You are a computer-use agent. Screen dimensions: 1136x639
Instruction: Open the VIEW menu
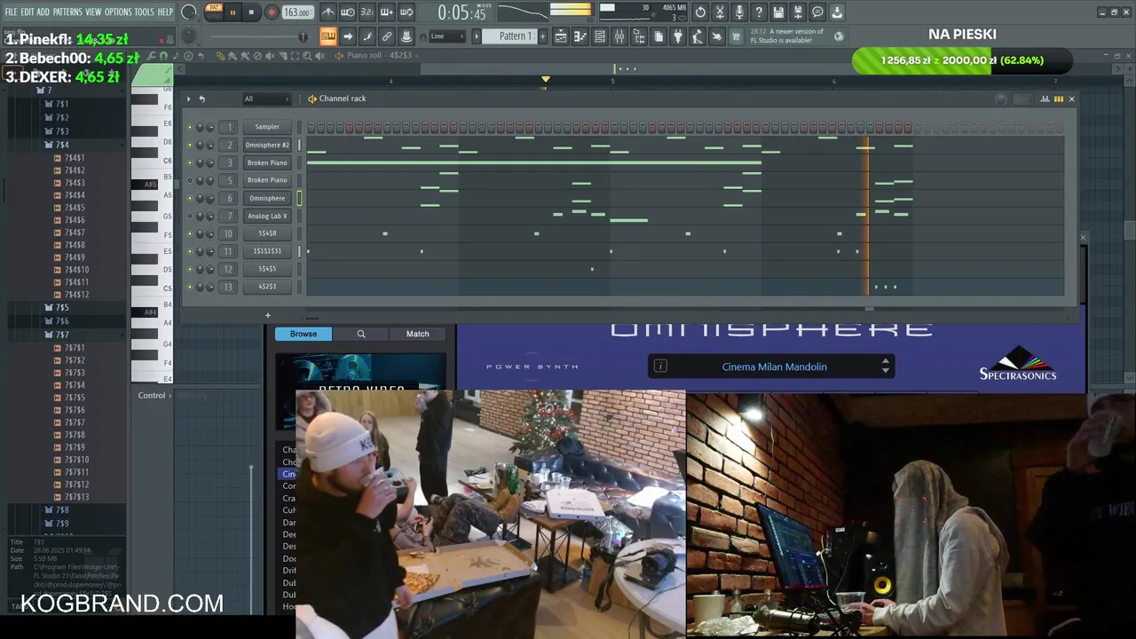coord(93,12)
